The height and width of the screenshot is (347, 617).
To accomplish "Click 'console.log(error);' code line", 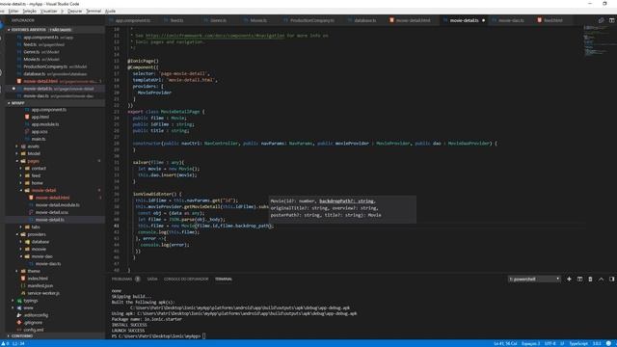I will (165, 245).
